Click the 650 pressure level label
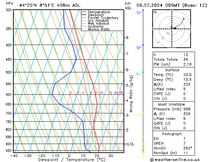This screenshot has width=210, height=162. 9,104
